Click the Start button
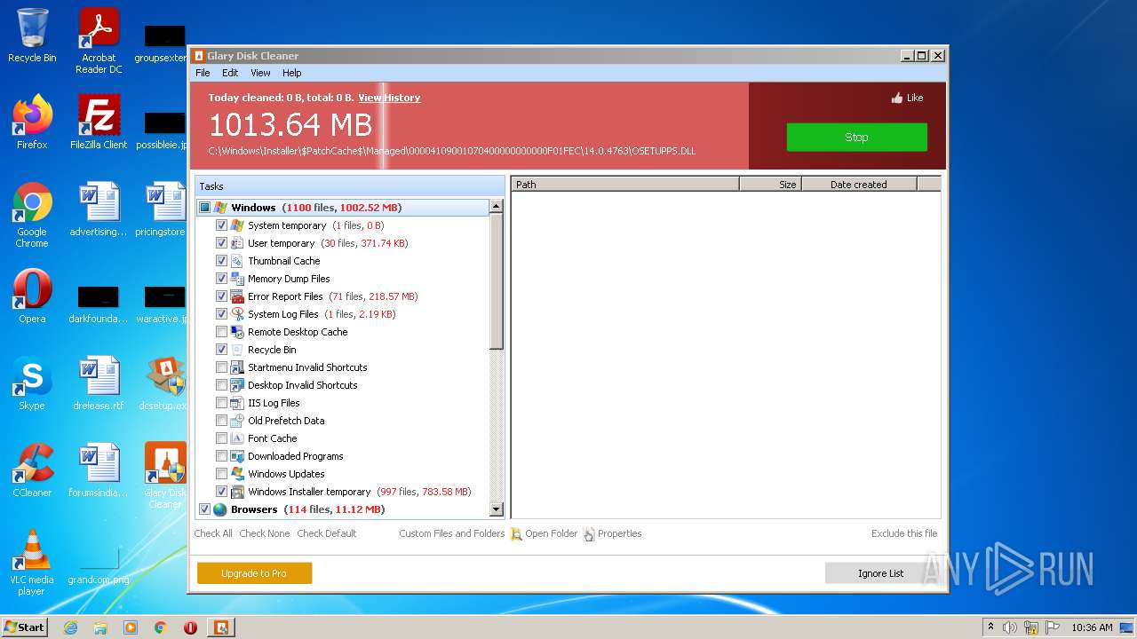This screenshot has width=1137, height=639. tap(24, 627)
